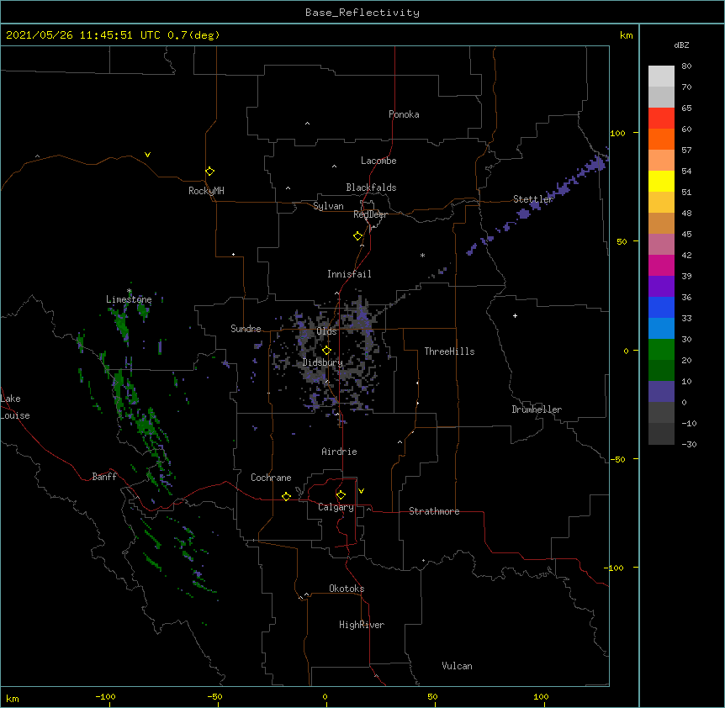Select the ThreeHills label
725x708 pixels.
[449, 351]
